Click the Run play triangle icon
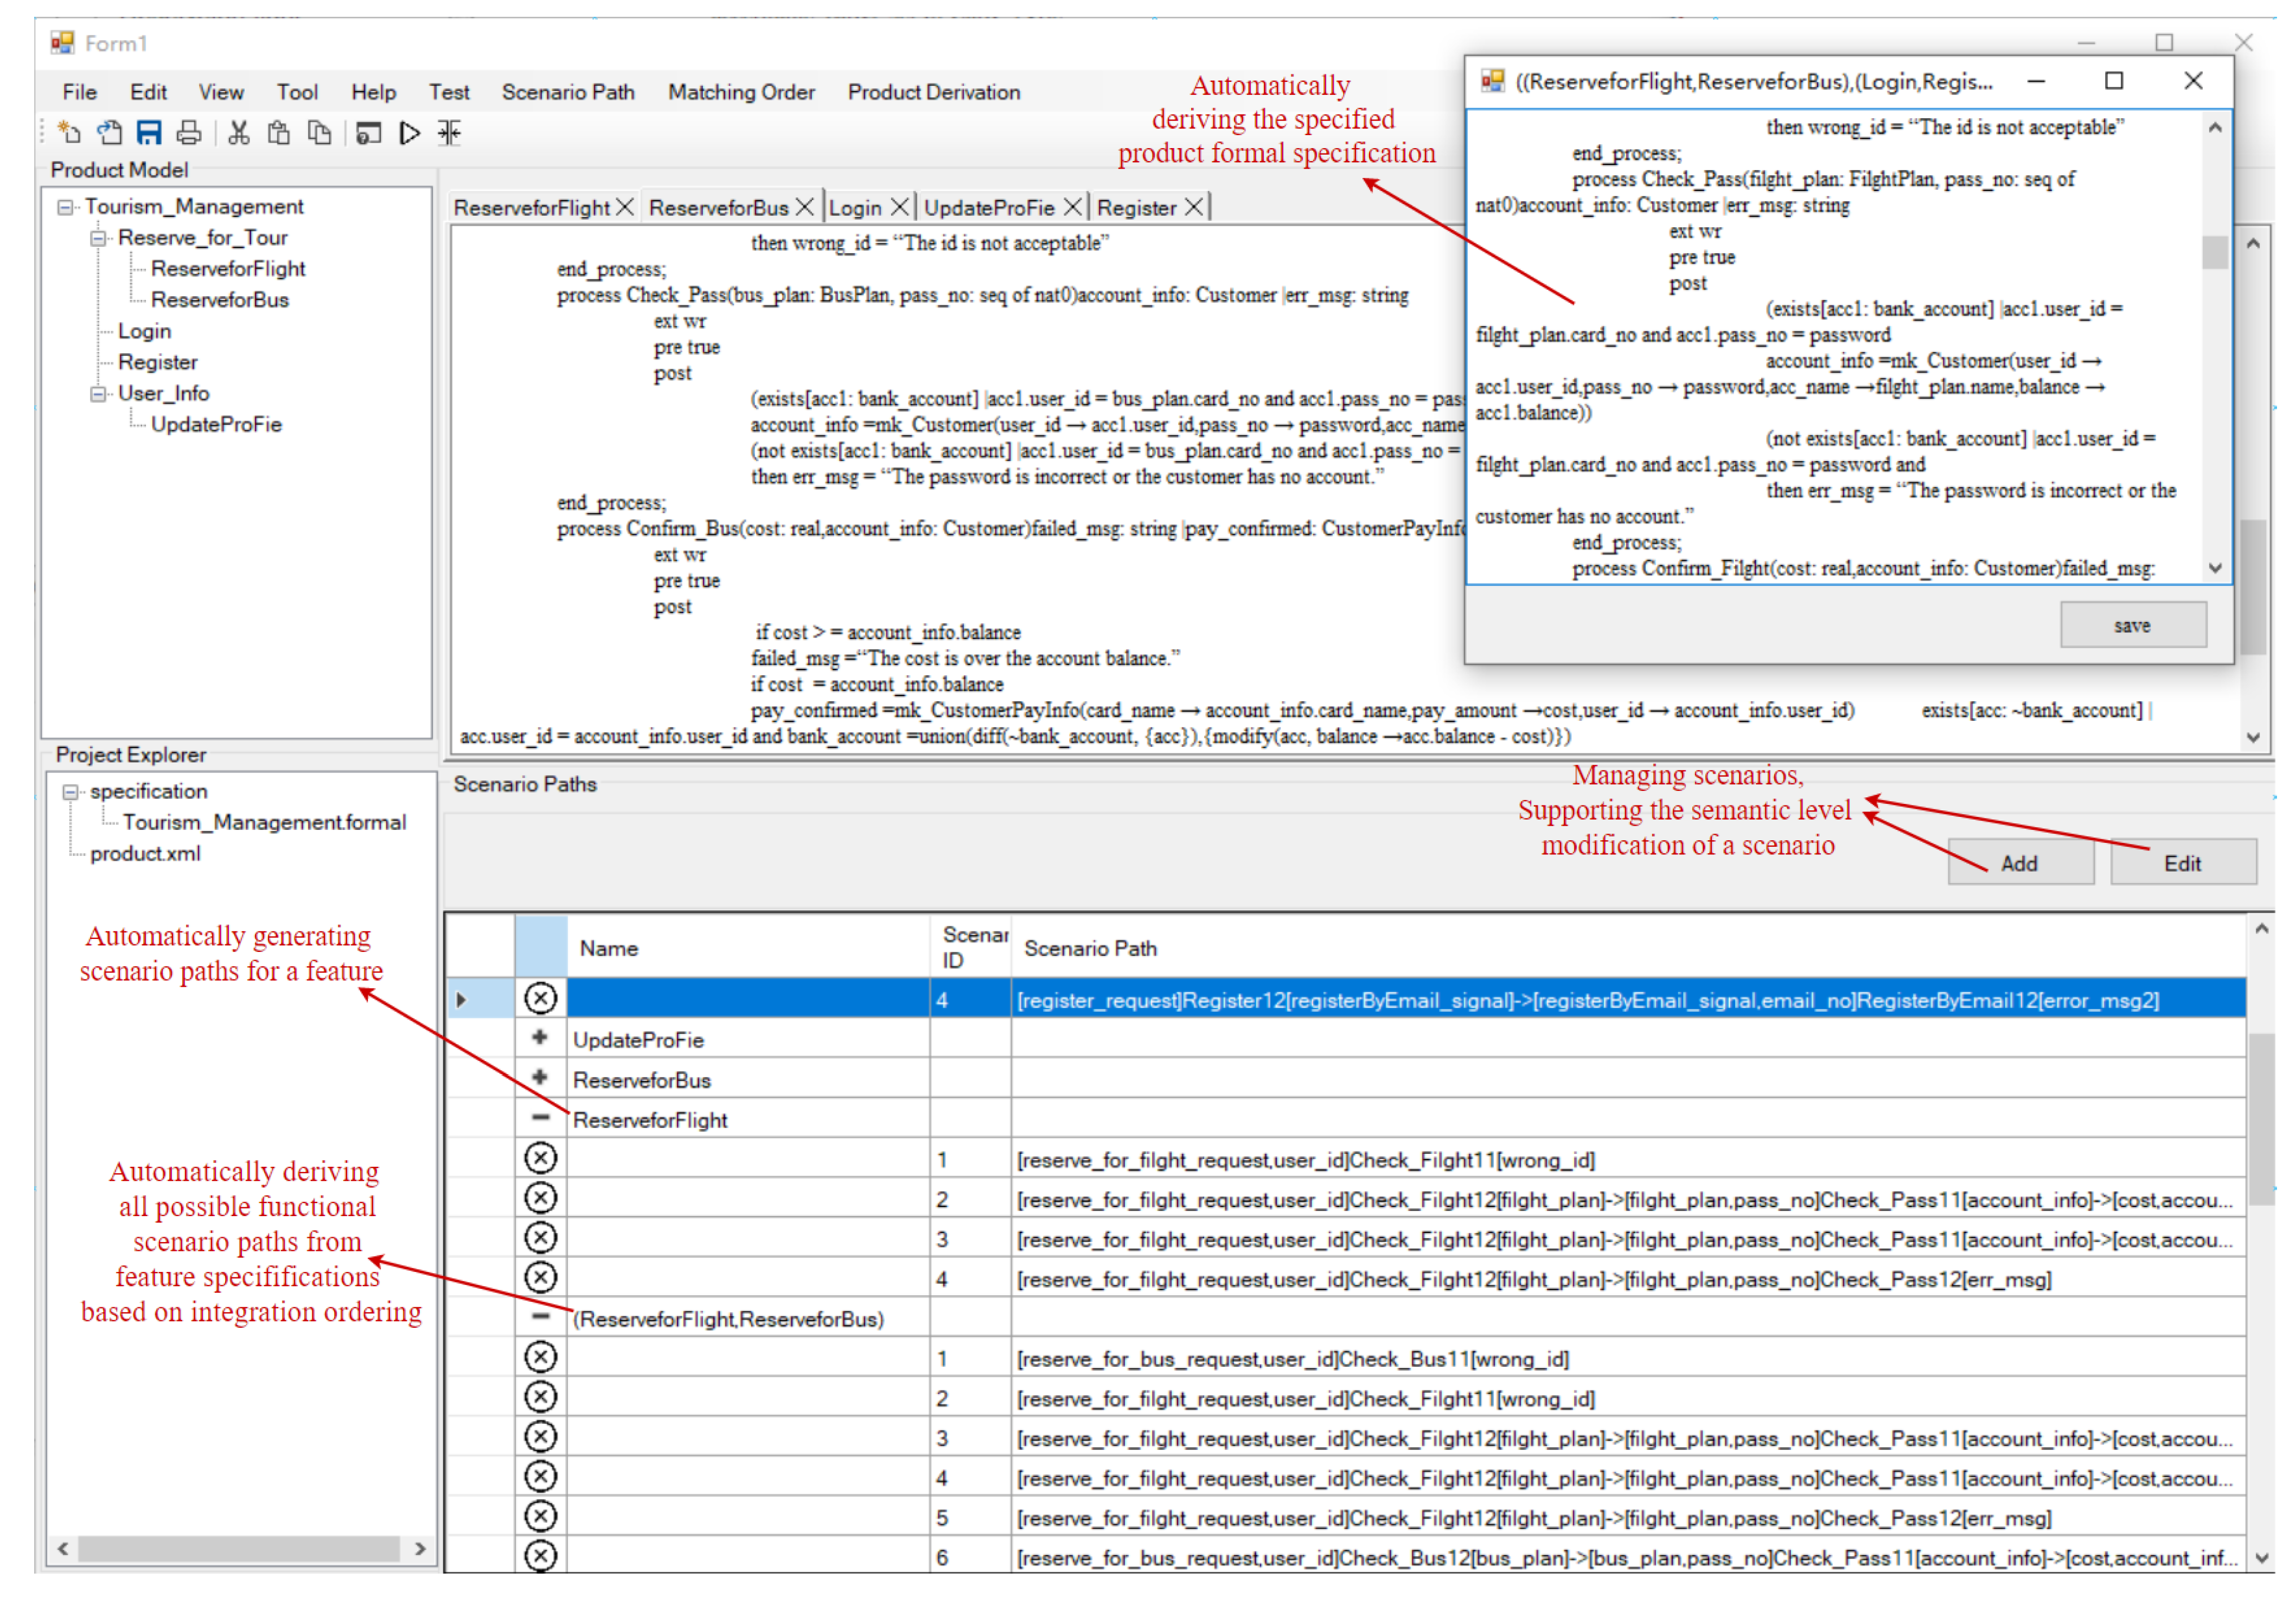 [x=409, y=133]
